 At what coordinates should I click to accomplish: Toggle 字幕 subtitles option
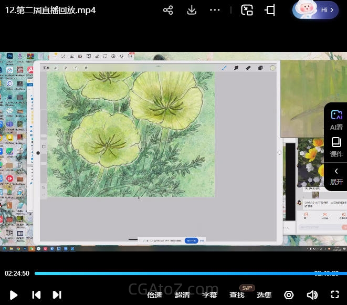click(209, 295)
